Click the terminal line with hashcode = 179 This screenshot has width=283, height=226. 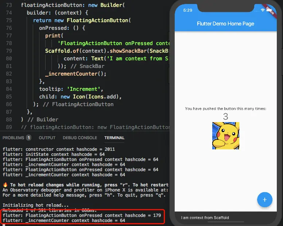[82, 215]
